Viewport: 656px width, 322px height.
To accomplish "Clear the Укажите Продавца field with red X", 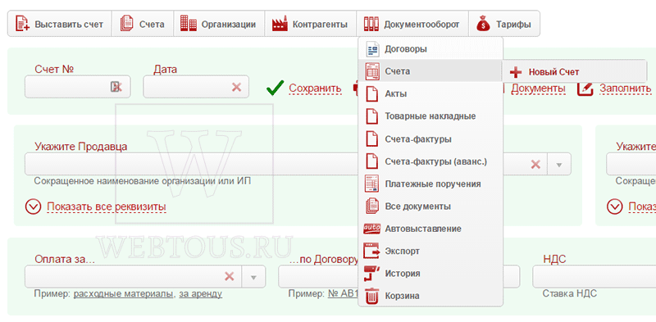I will coord(535,165).
